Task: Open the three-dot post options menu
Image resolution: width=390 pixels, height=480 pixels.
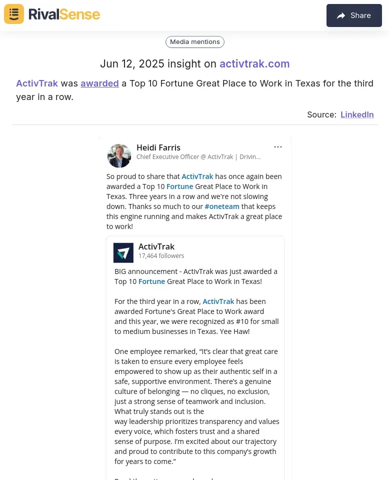Action: pyautogui.click(x=278, y=147)
